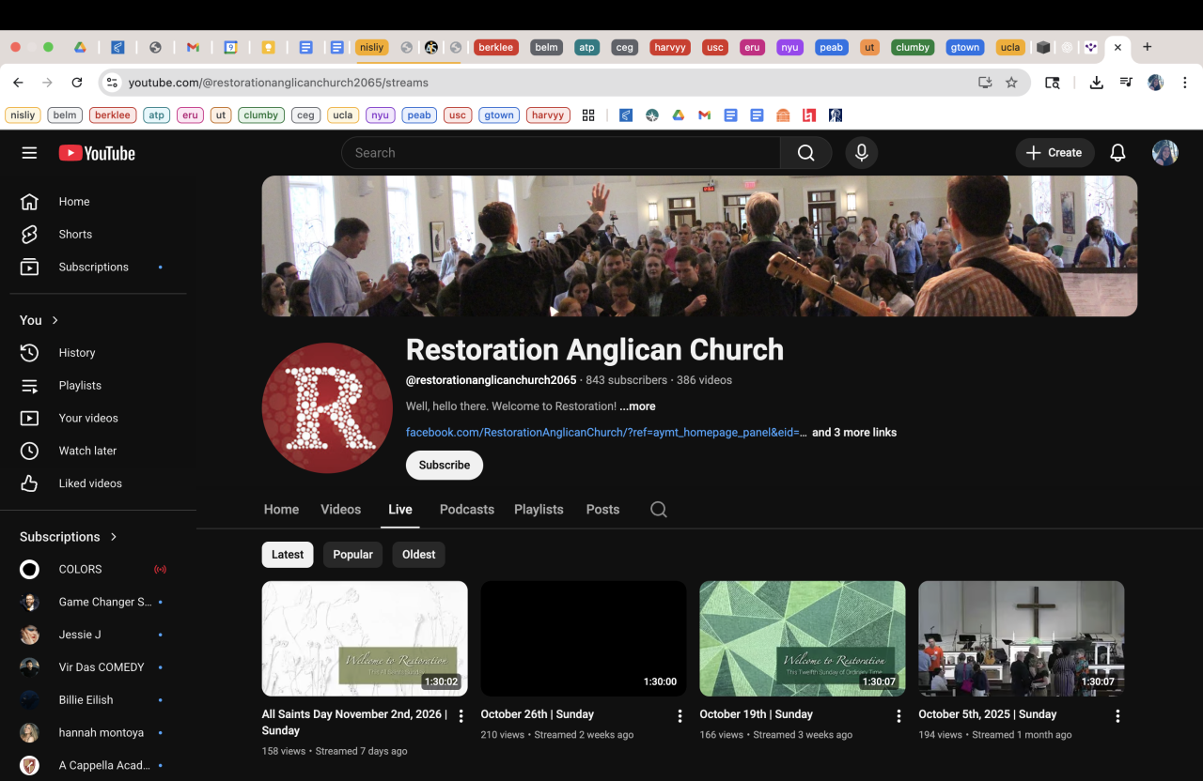Open History in the sidebar
Screen dimensions: 1203x781
pyautogui.click(x=77, y=353)
